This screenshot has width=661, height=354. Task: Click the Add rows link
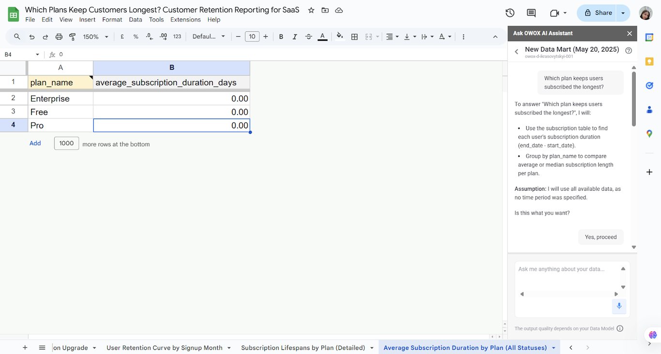coord(35,143)
